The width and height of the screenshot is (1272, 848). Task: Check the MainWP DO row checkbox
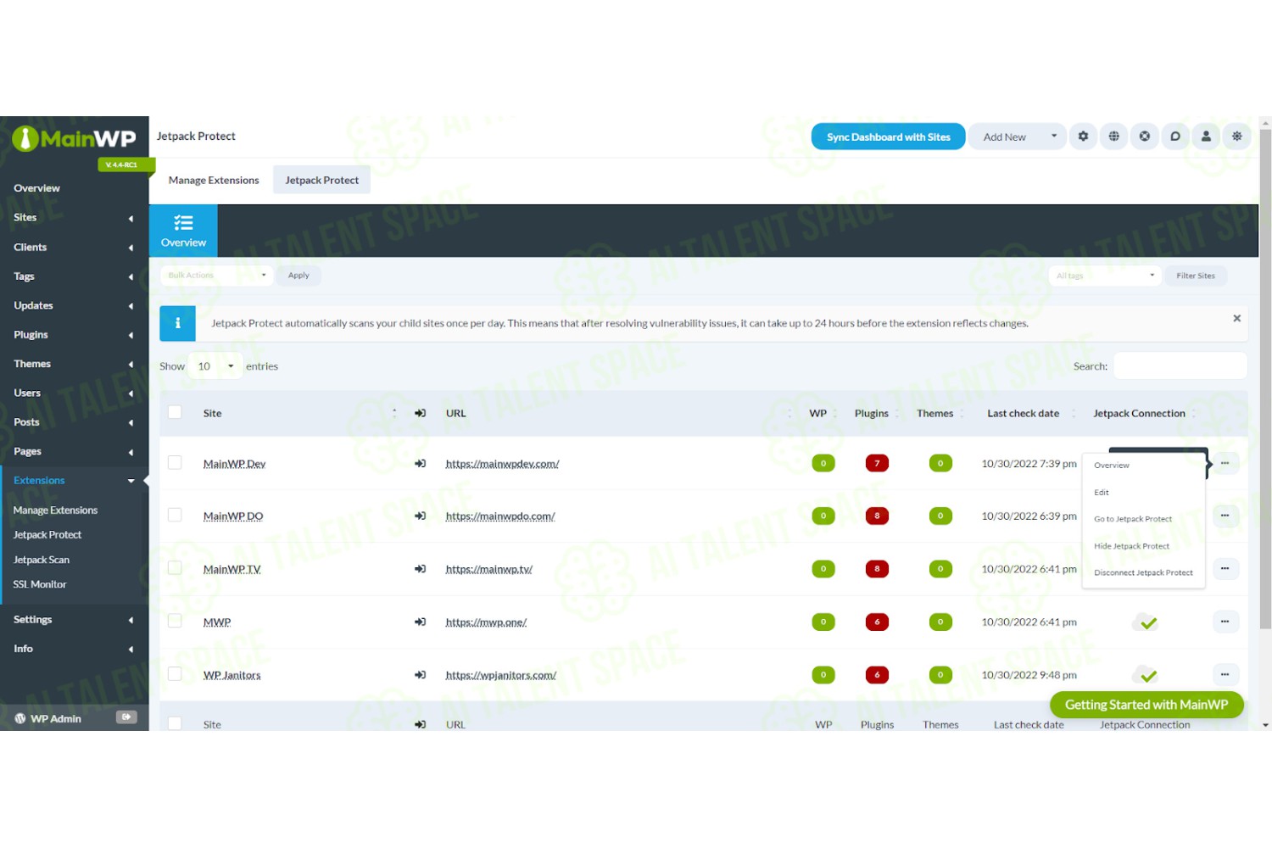tap(175, 515)
